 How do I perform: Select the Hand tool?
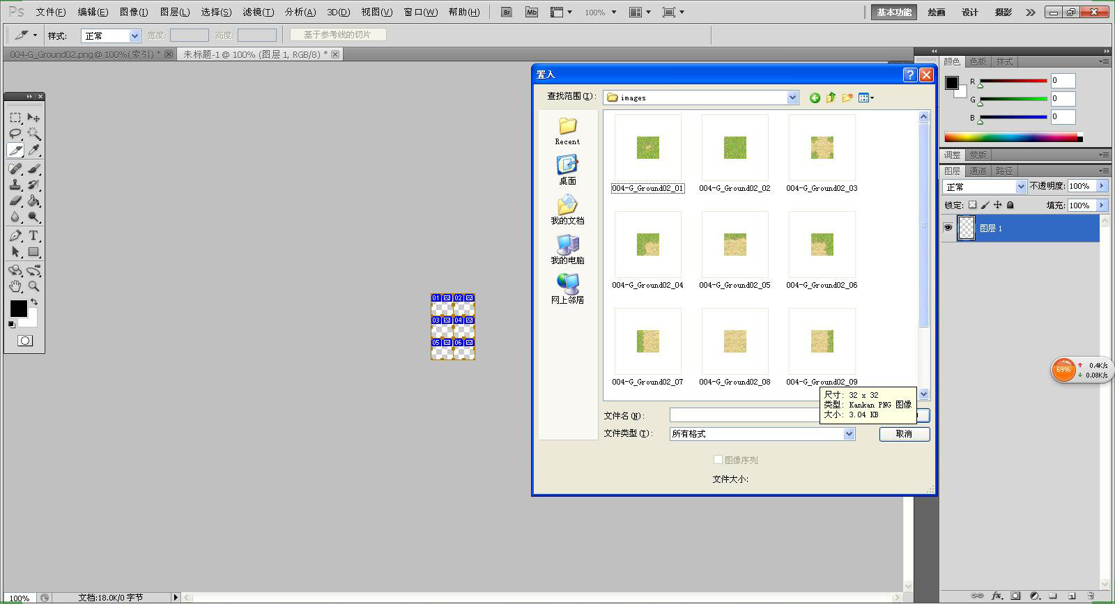(15, 286)
